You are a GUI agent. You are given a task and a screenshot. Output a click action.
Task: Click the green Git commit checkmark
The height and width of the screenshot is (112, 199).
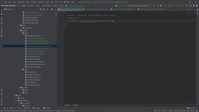tap(176, 6)
